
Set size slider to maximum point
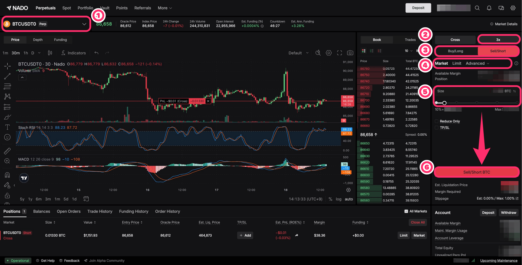click(517, 103)
